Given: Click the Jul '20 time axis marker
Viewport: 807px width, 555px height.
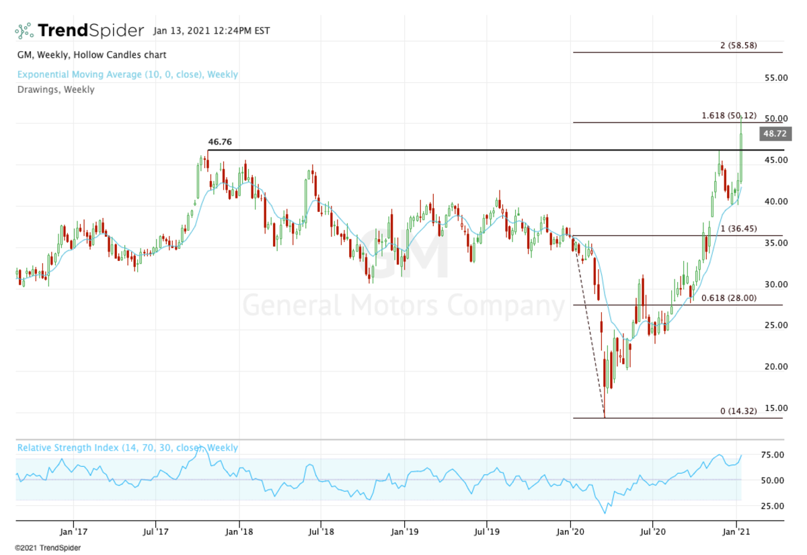Looking at the screenshot, I should 652,531.
